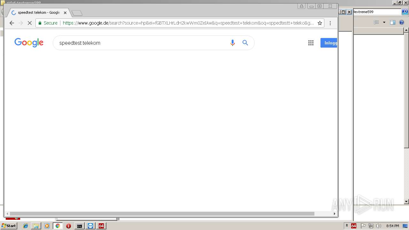Show hidden system tray icons

(x=347, y=226)
